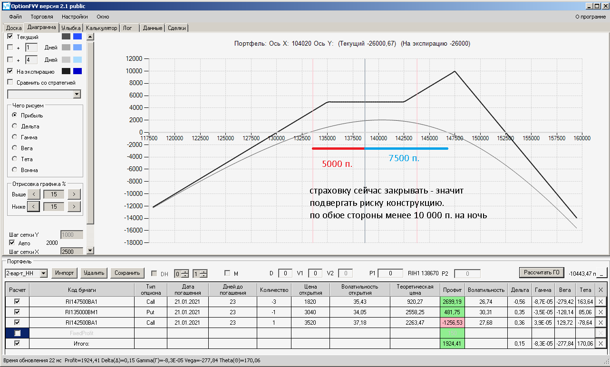The height and width of the screenshot is (367, 610).
Task: Switch to the Данные tab
Action: (x=153, y=28)
